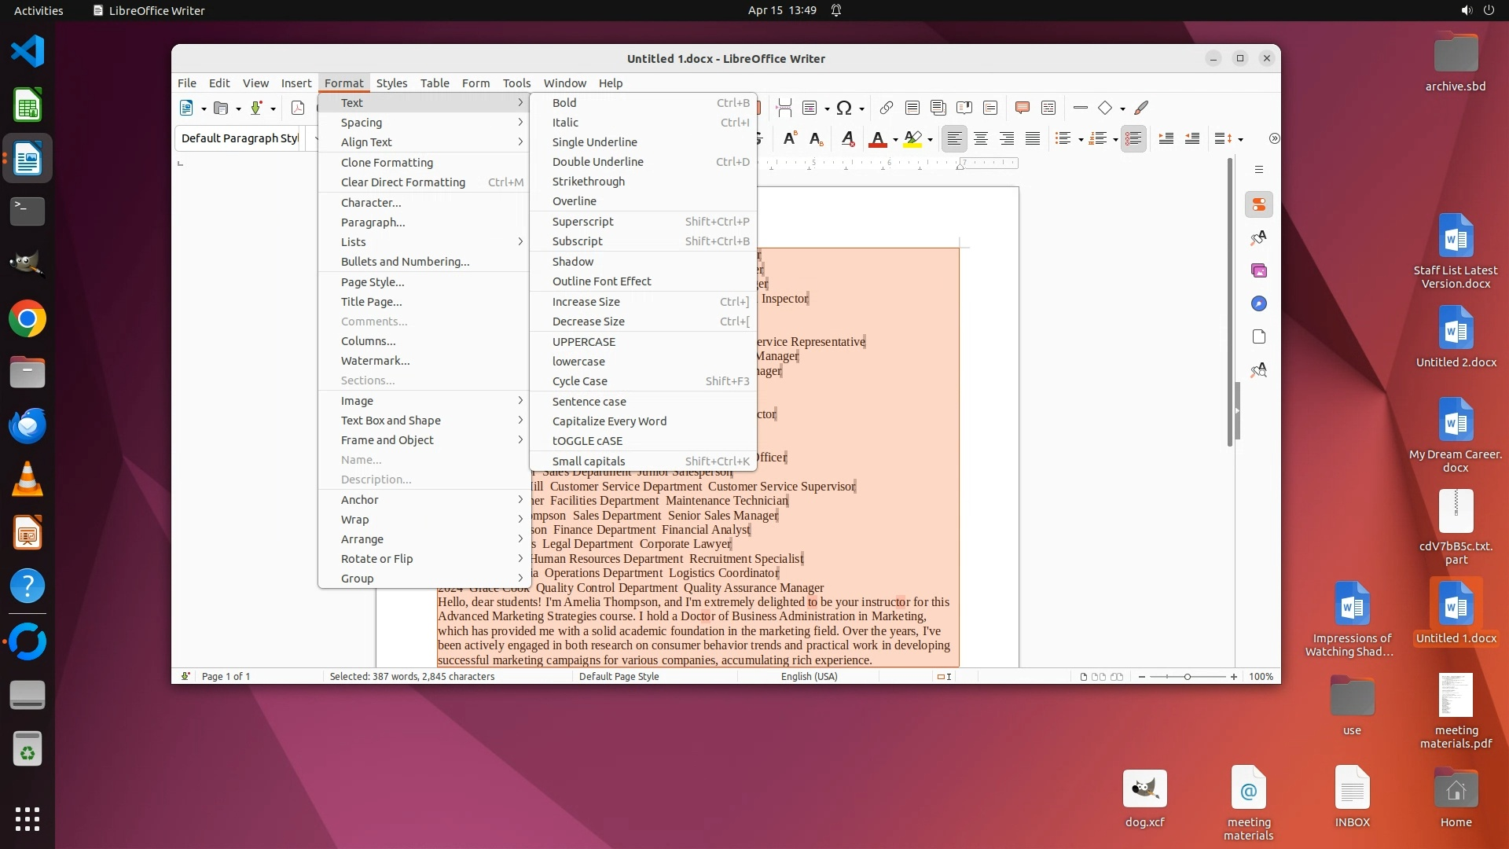Image resolution: width=1509 pixels, height=849 pixels.
Task: Select Strikethrough in Text submenu
Action: 588,182
